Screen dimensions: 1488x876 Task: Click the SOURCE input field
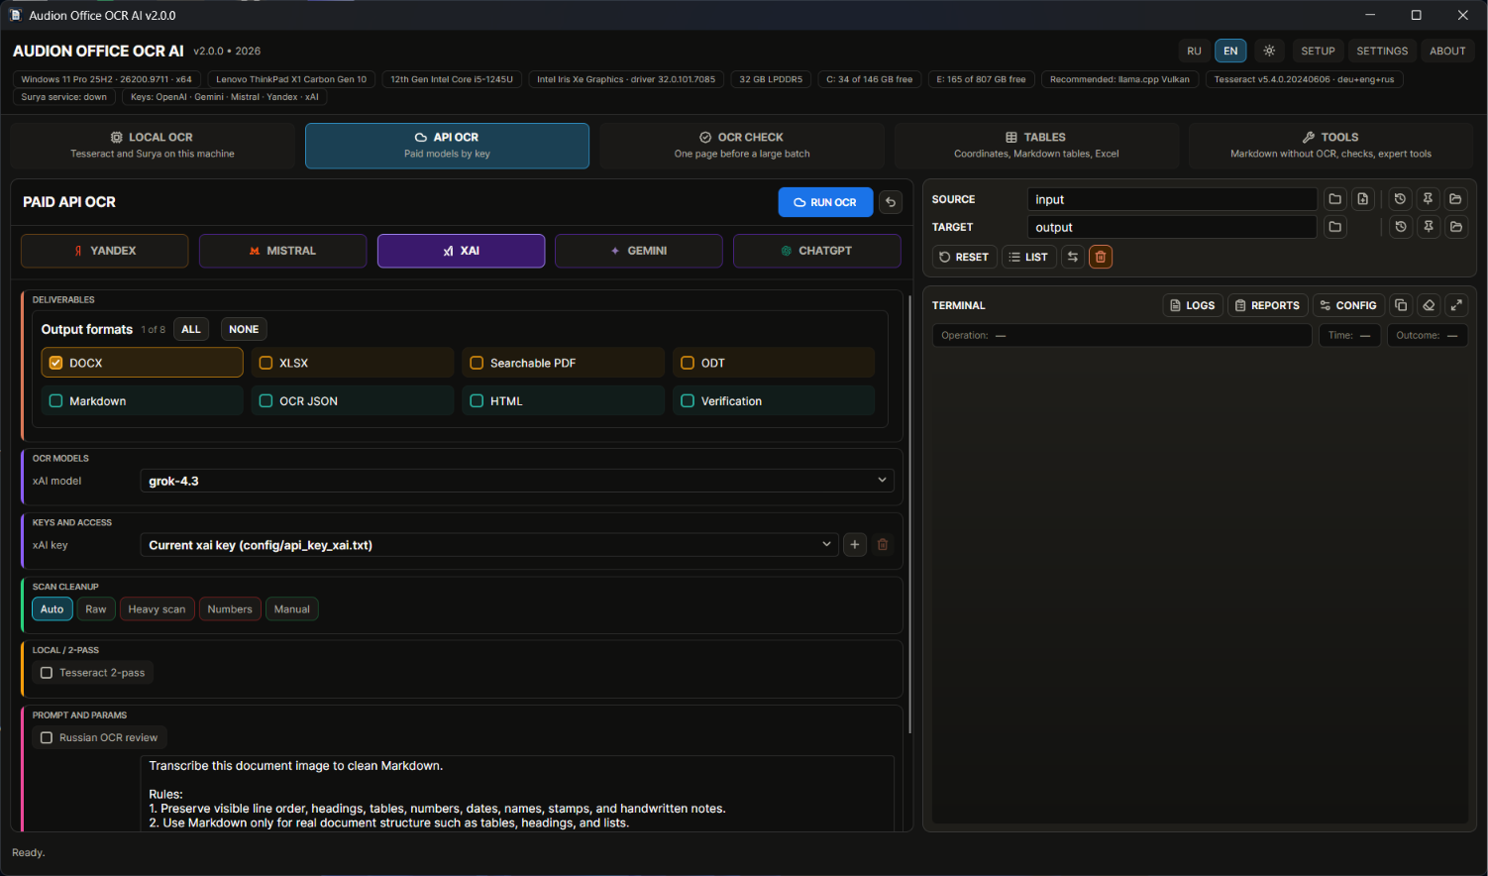pyautogui.click(x=1172, y=199)
